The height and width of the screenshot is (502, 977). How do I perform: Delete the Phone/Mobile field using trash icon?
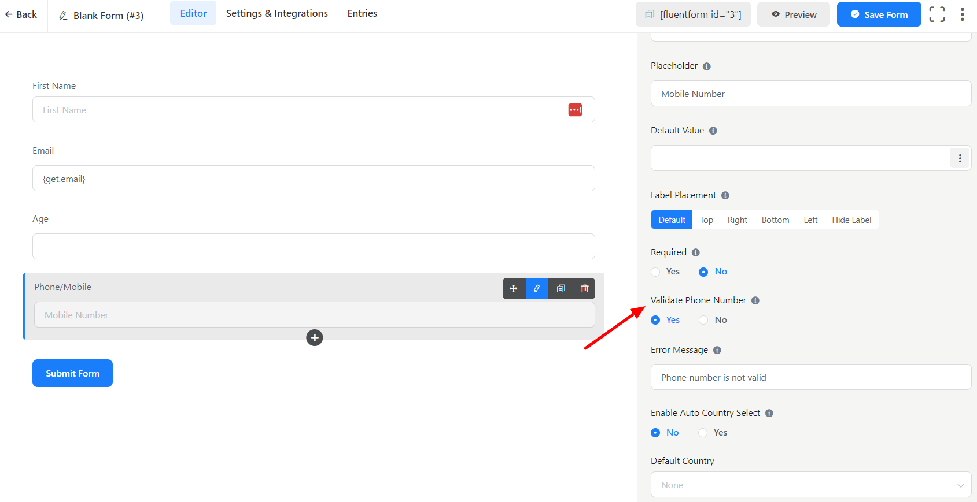(584, 289)
